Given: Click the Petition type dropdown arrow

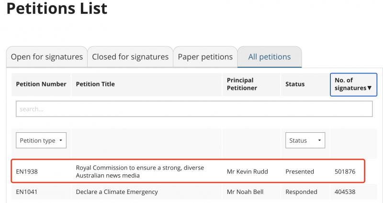Looking at the screenshot, I should pyautogui.click(x=61, y=140).
